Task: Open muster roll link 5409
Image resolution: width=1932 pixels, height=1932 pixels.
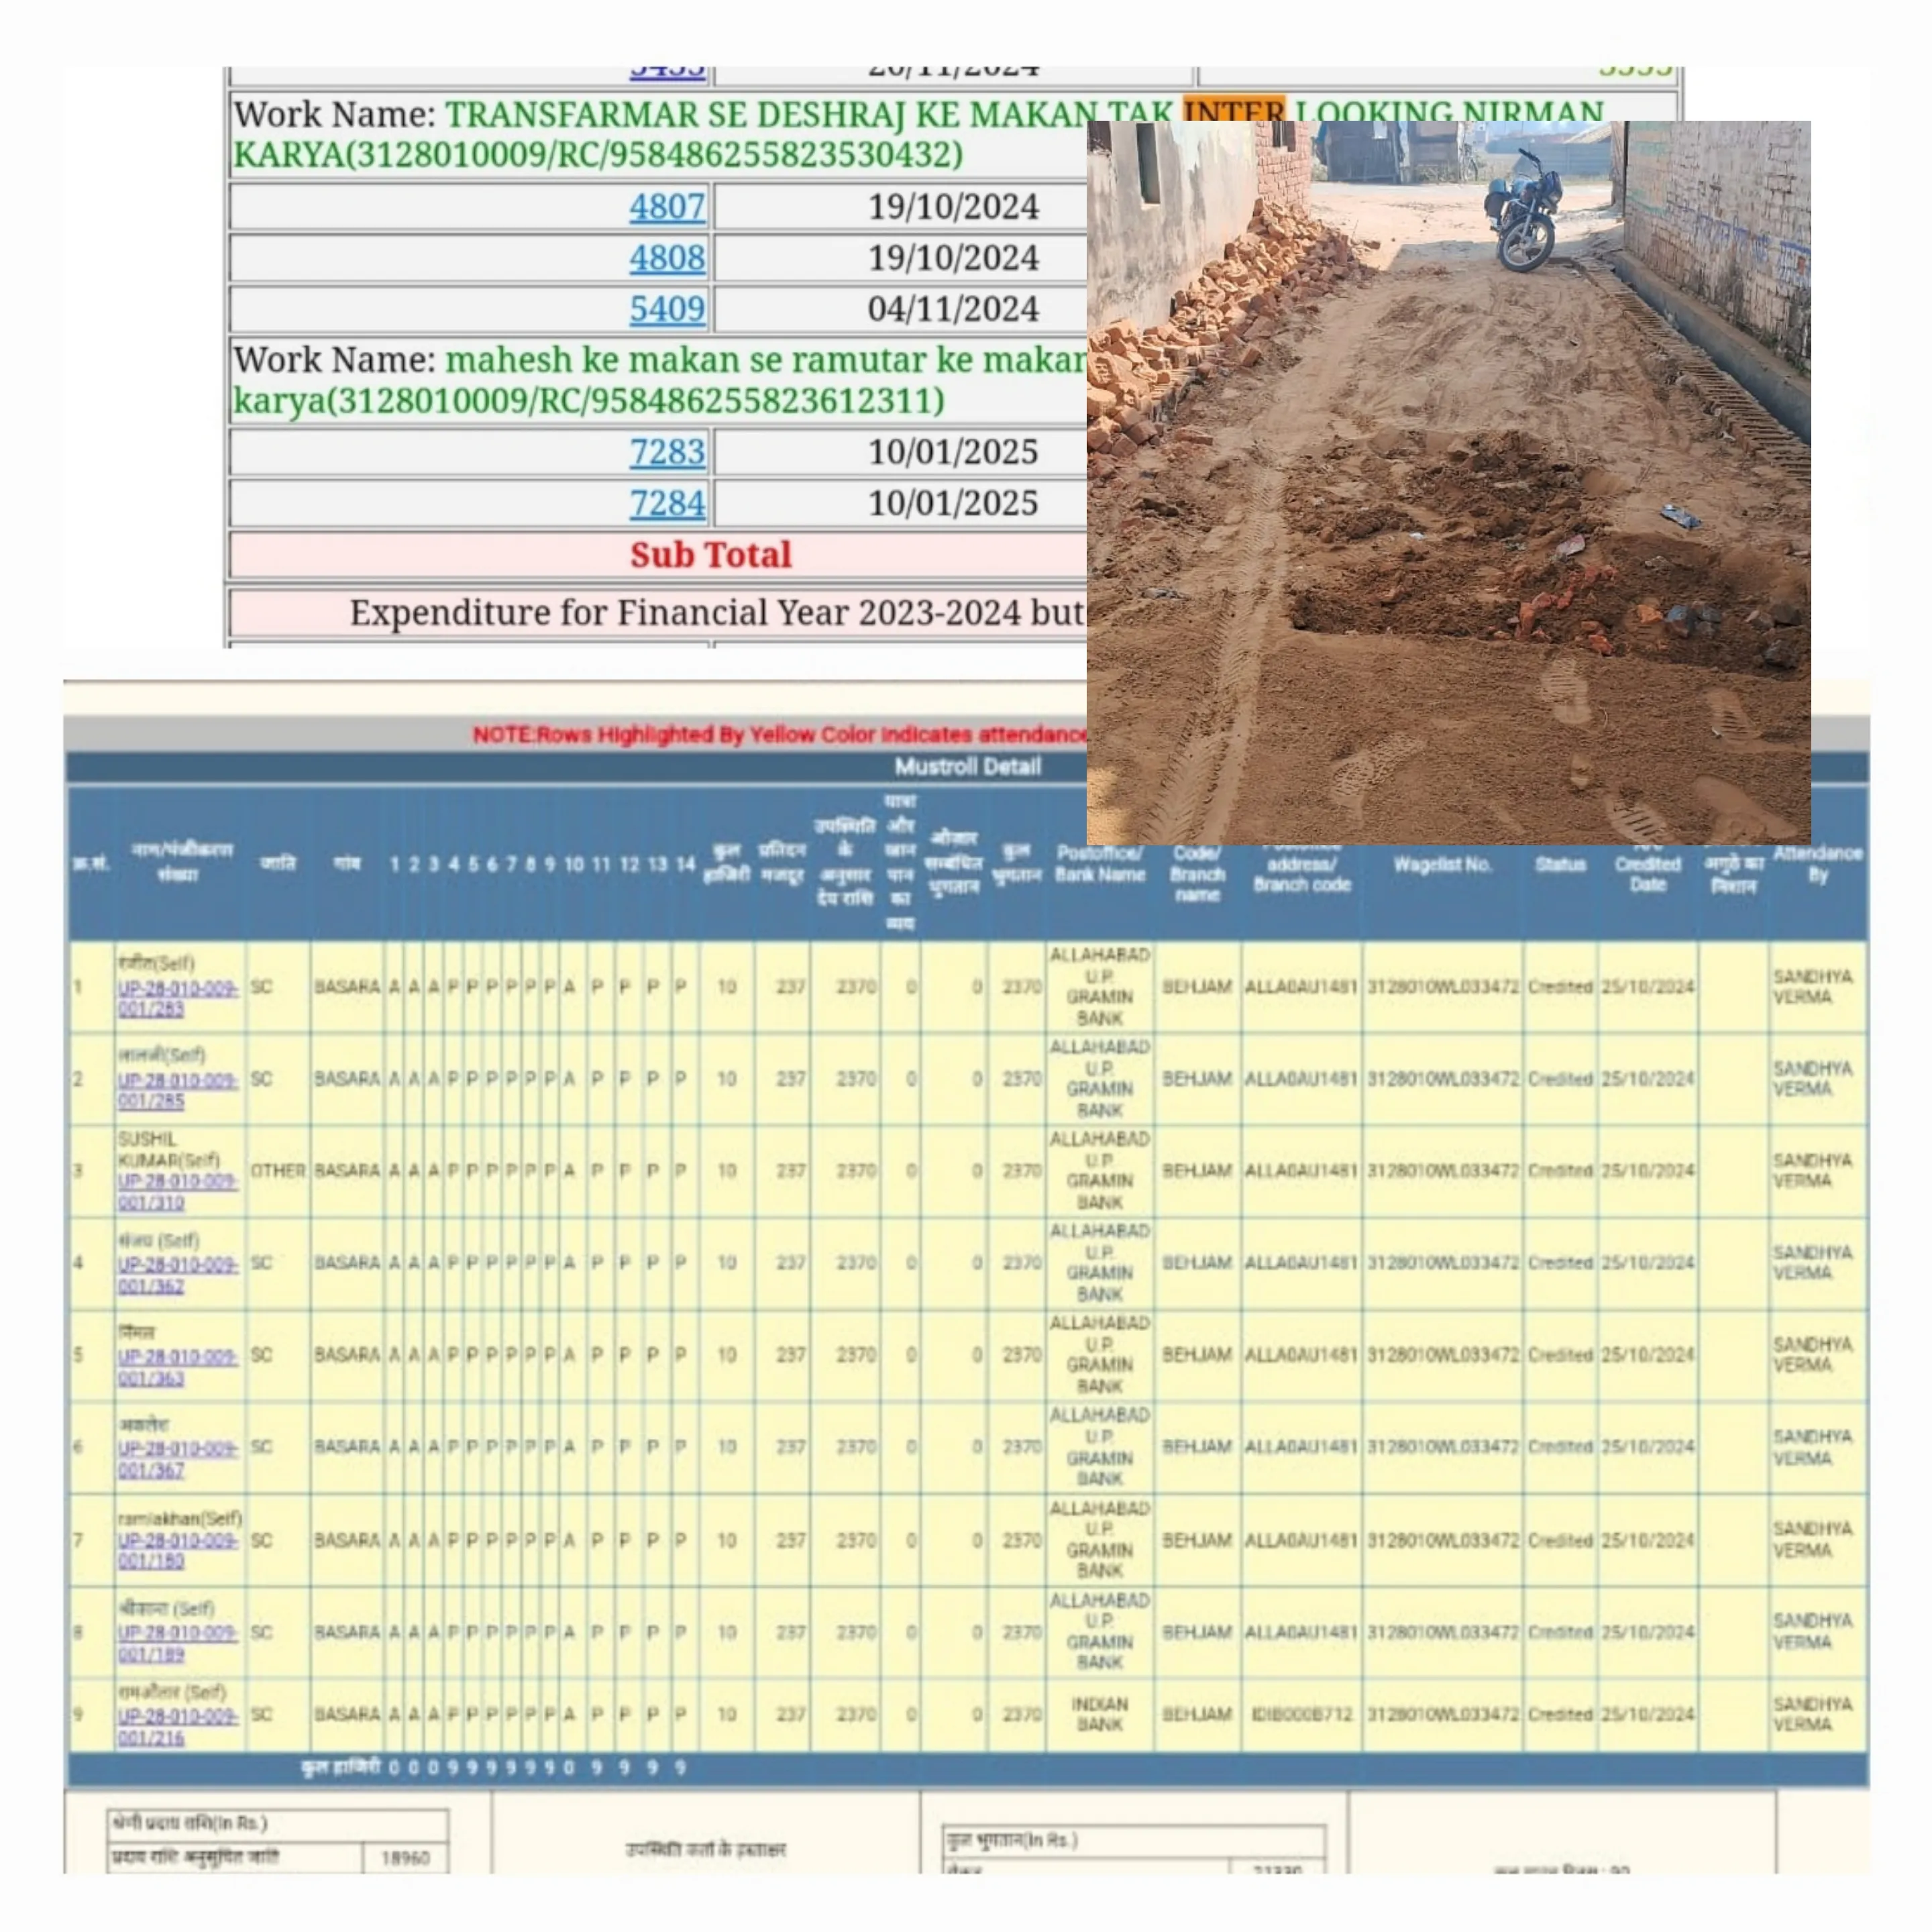Action: tap(666, 309)
